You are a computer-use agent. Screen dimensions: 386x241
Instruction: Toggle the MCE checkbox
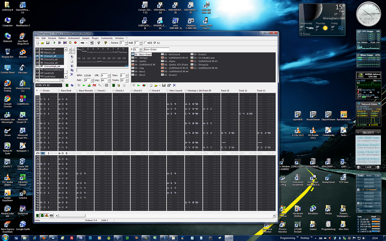(x=145, y=43)
